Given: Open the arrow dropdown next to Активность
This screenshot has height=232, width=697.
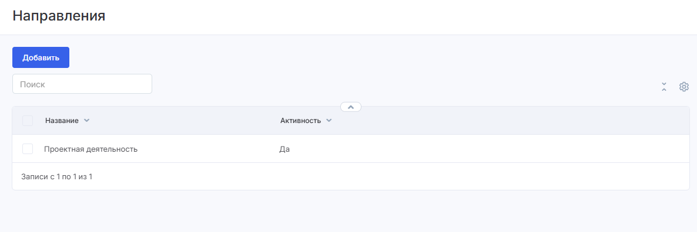Looking at the screenshot, I should (329, 121).
